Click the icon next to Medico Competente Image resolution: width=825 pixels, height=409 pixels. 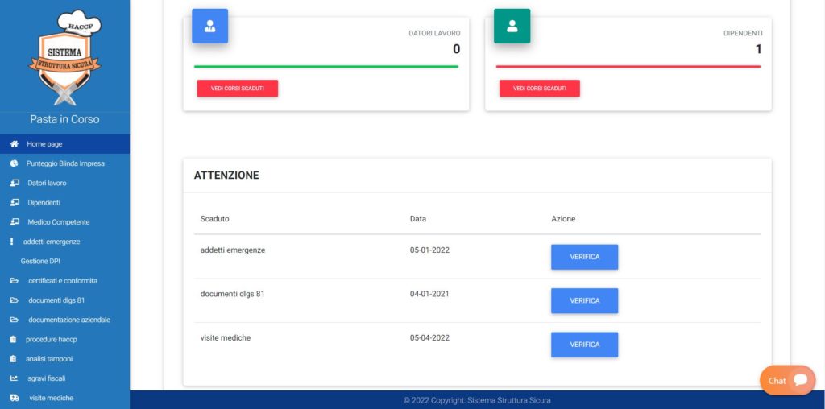coord(15,222)
